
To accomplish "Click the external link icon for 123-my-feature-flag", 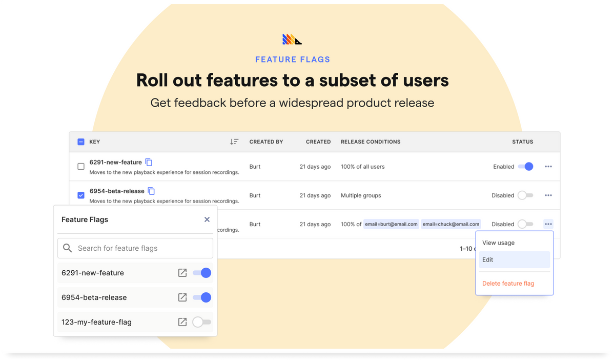I will point(182,322).
